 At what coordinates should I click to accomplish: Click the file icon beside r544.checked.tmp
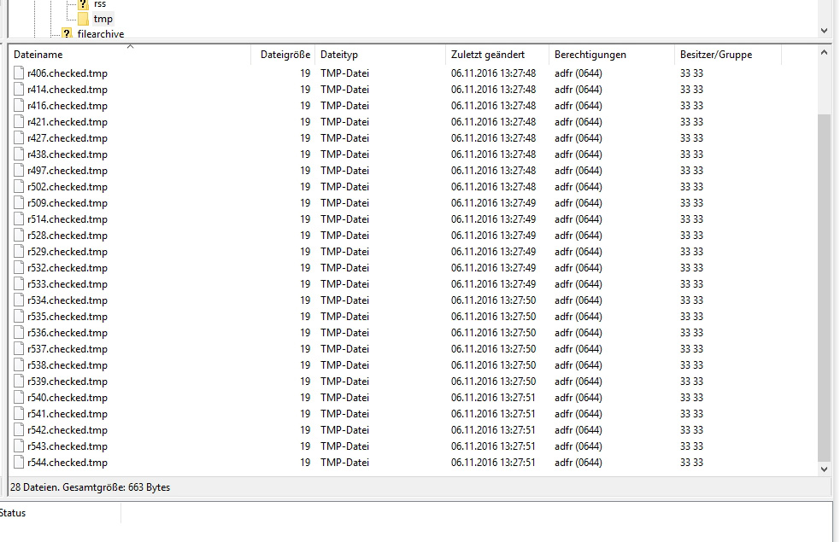click(20, 463)
